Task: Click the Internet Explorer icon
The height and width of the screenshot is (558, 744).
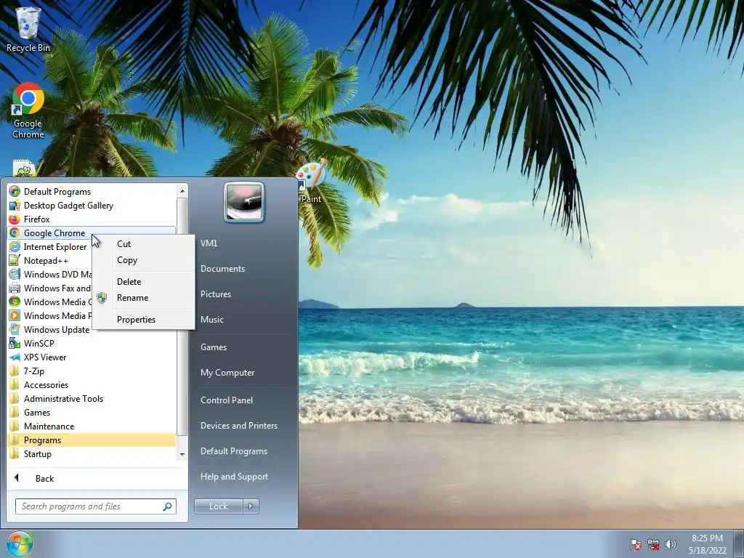Action: tap(15, 247)
